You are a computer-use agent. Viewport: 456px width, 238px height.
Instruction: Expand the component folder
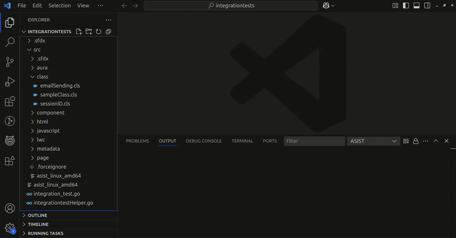click(x=32, y=113)
